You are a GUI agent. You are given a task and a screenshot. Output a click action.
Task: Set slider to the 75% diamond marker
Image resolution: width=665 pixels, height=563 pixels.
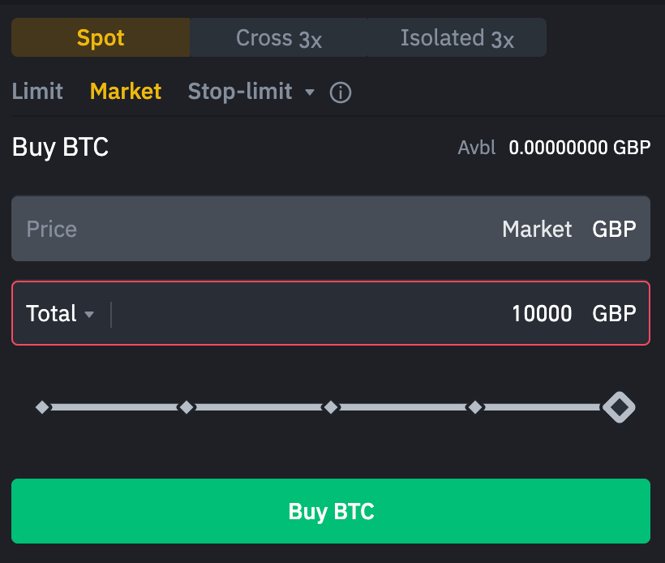pos(475,406)
